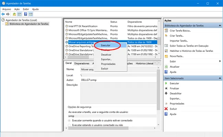Click the blue help toolbar icon
Screen dimensions: 223x137
tap(26, 14)
